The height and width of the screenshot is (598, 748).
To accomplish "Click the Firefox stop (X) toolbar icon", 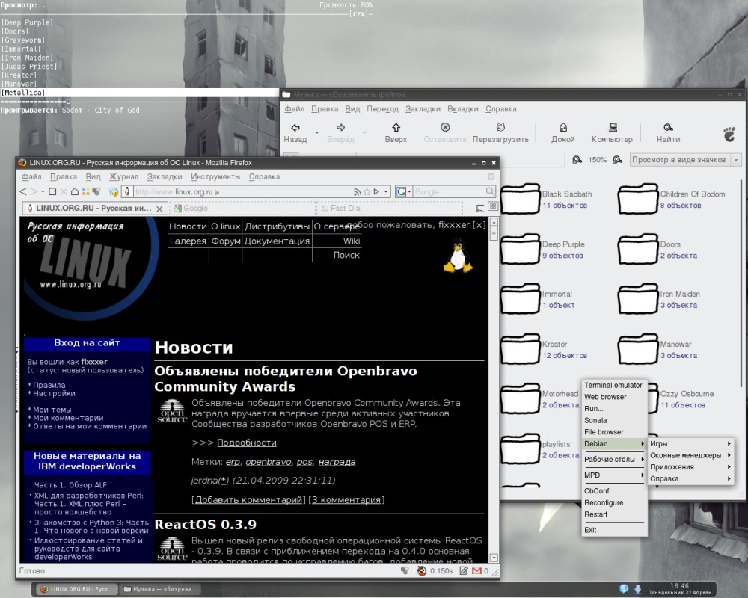I will (64, 191).
